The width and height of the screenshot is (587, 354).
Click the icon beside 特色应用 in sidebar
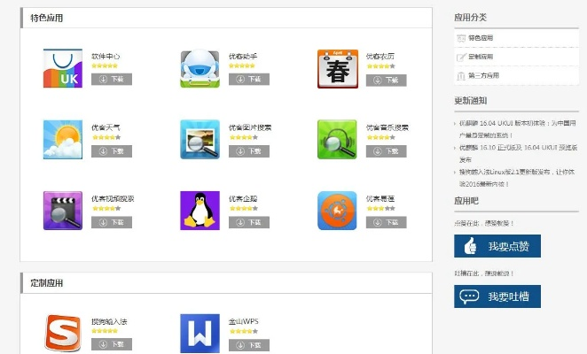pos(461,38)
